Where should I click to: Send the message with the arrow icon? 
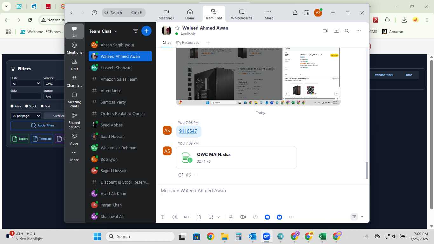click(x=354, y=217)
